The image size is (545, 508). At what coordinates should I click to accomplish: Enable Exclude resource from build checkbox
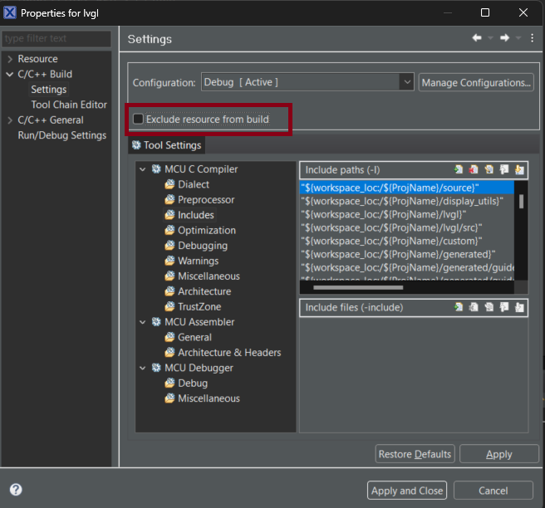pyautogui.click(x=139, y=120)
